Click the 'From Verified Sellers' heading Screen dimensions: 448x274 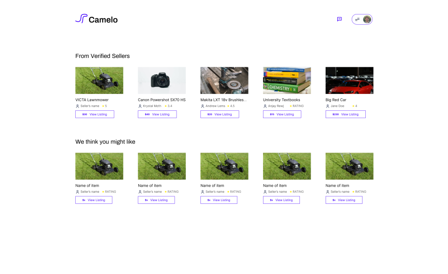[103, 56]
